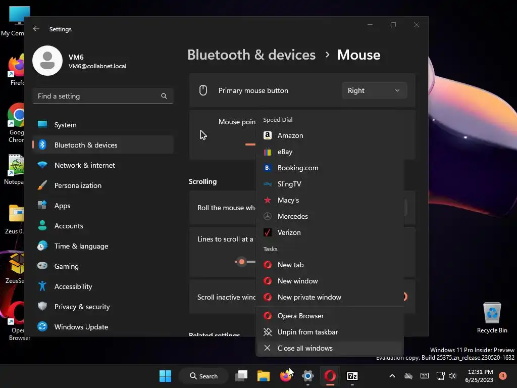Click the cloud sync tray icon

coord(408,376)
